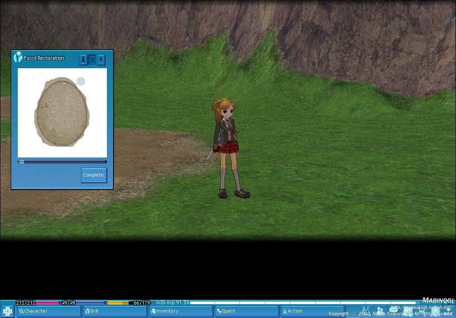The image size is (456, 318).
Task: Open the Action menu
Action: pos(312,311)
